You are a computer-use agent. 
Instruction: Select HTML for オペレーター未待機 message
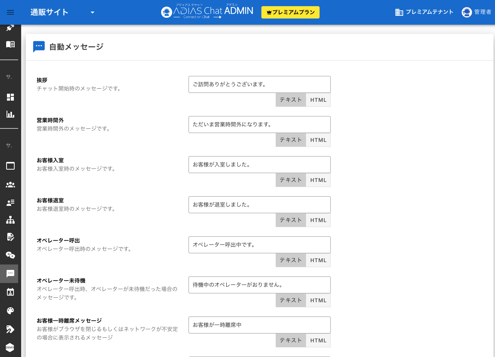point(318,300)
